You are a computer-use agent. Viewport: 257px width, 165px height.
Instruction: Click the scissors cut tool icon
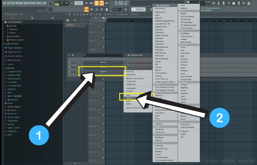[x=218, y=3]
